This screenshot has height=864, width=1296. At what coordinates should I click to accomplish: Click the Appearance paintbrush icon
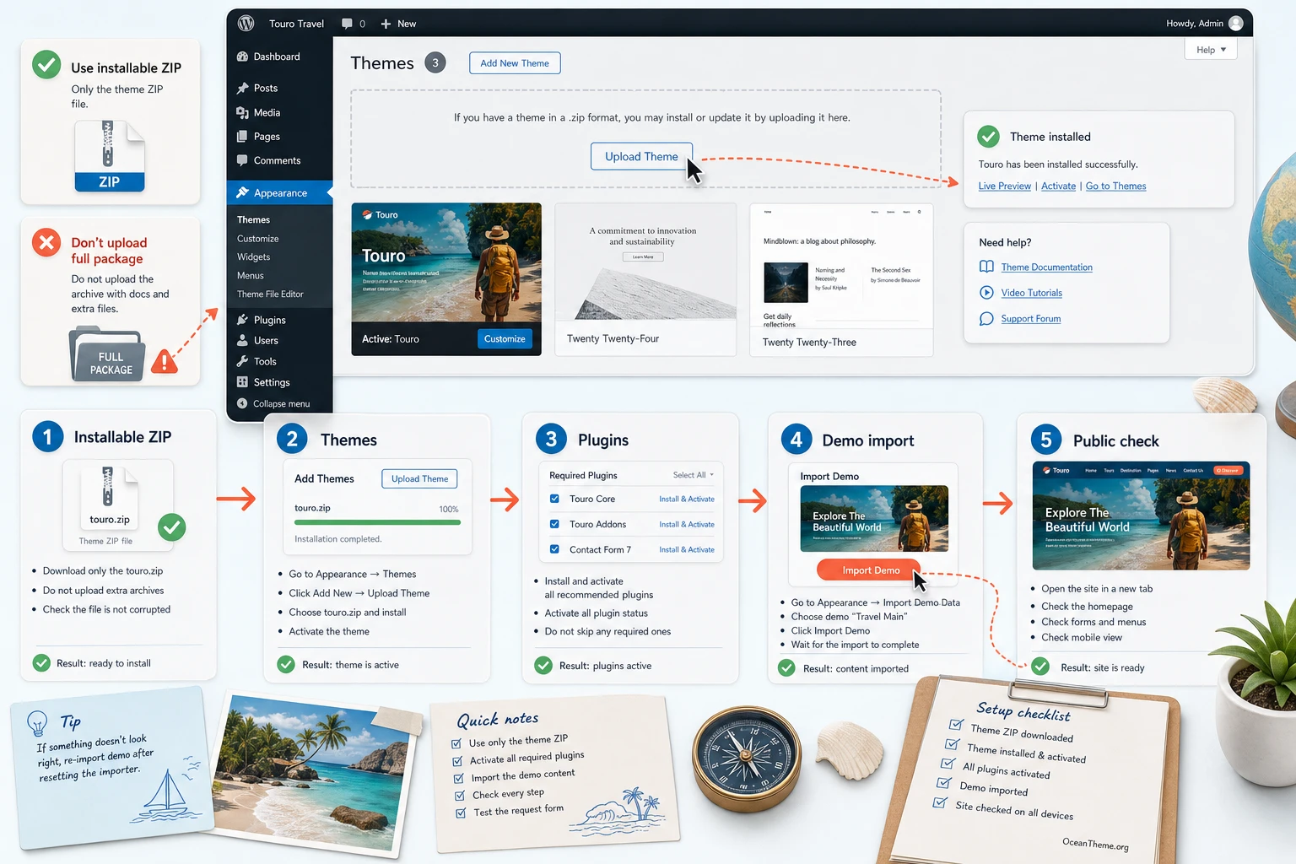coord(242,192)
